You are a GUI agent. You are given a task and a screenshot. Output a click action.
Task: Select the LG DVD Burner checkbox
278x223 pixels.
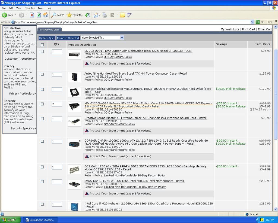click(42, 51)
